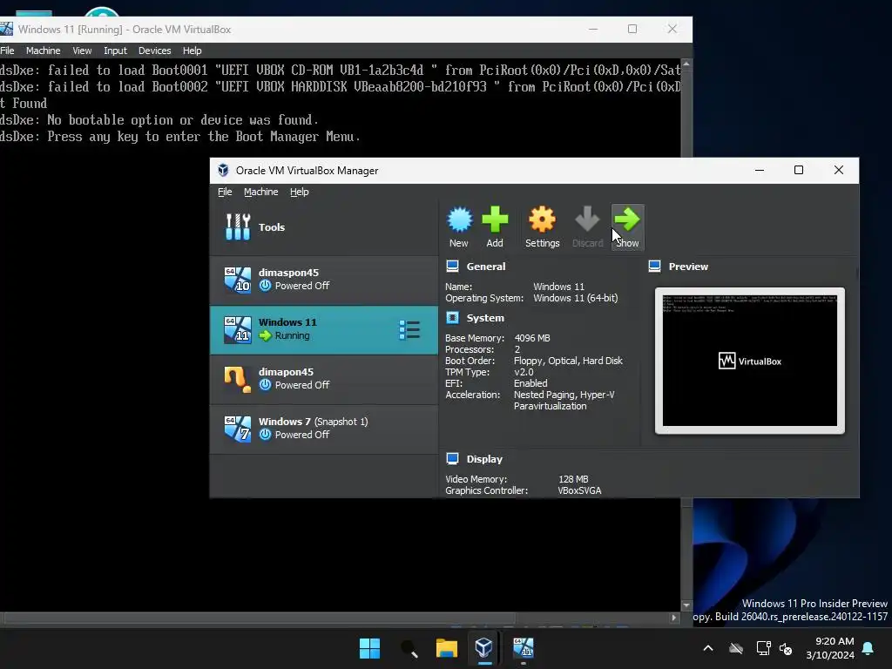Viewport: 892px width, 669px height.
Task: Click the Display section monitor icon
Action: (x=452, y=458)
